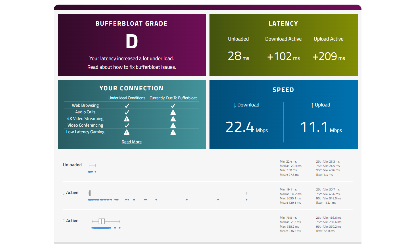This screenshot has width=402, height=244.
Task: Click the 4K Video Streaming ideal conditions warning icon
Action: tap(127, 119)
